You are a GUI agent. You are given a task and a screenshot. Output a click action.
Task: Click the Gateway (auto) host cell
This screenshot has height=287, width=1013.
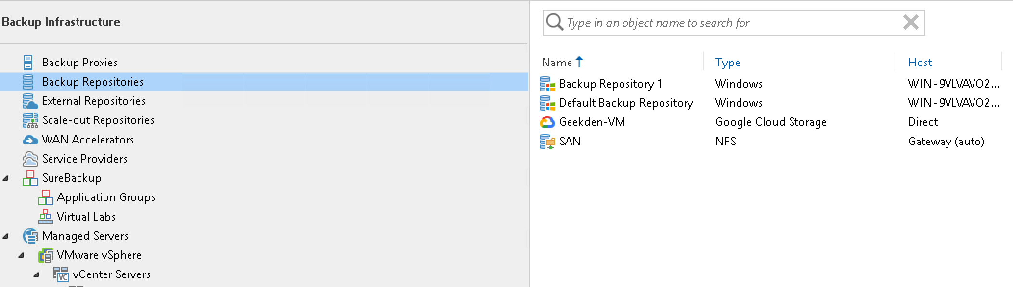[x=946, y=142]
